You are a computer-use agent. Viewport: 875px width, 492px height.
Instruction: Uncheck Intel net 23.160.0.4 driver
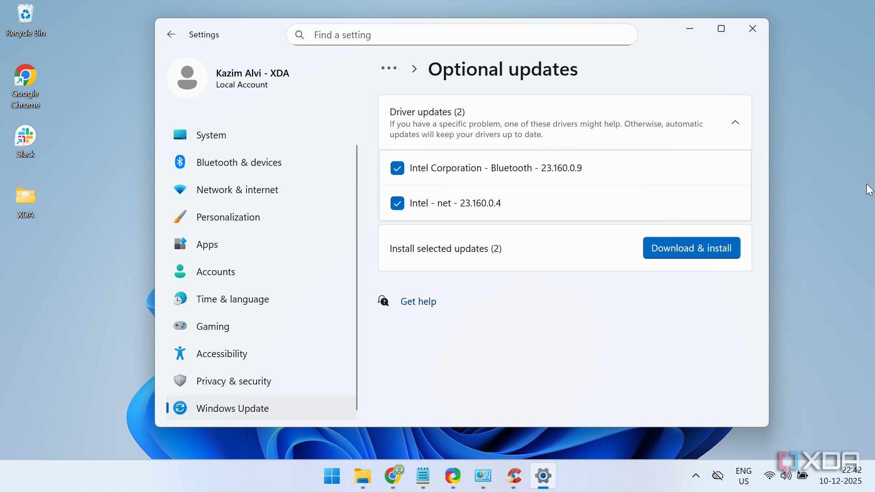pos(397,203)
